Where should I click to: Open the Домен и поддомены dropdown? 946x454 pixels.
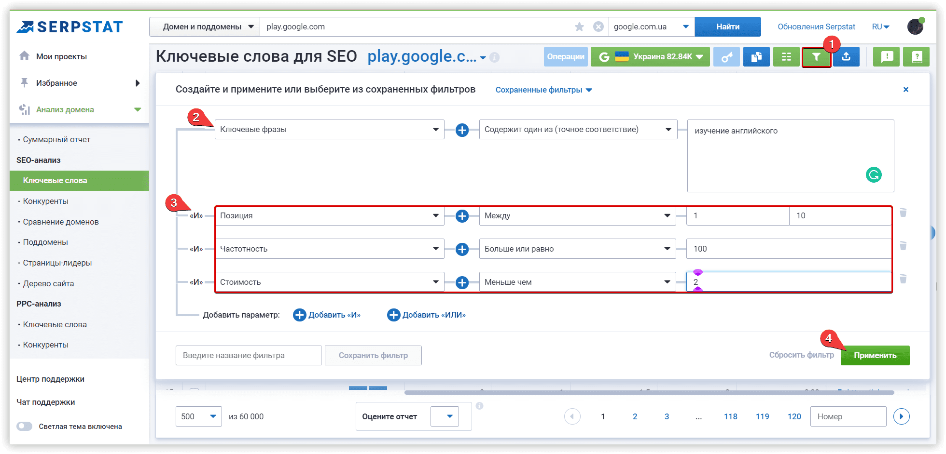205,27
